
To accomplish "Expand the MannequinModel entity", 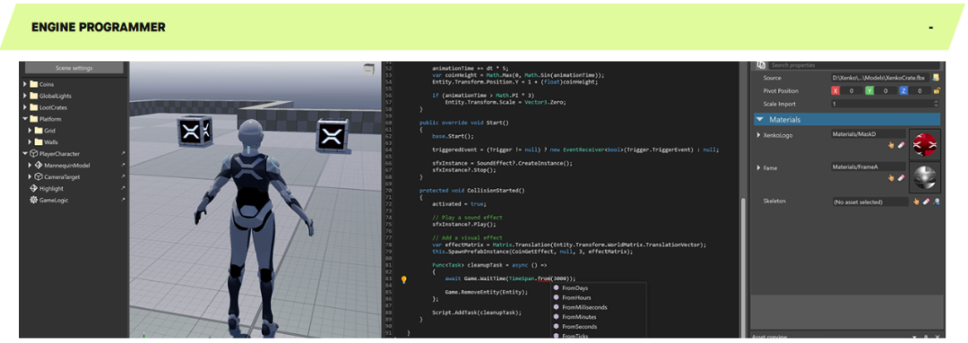I will point(30,166).
